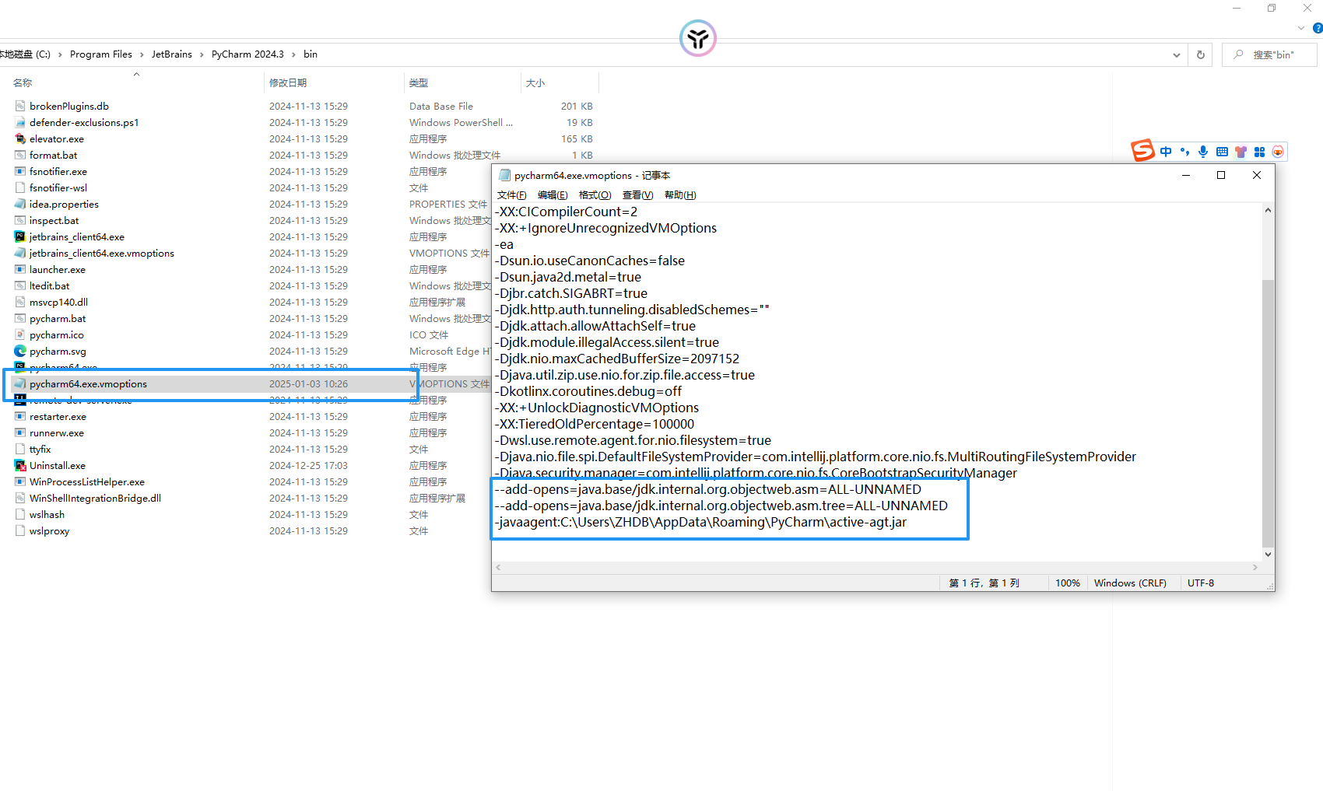Click bin breadcrumb in address bar
Viewport: 1323px width, 791px height.
coord(311,54)
